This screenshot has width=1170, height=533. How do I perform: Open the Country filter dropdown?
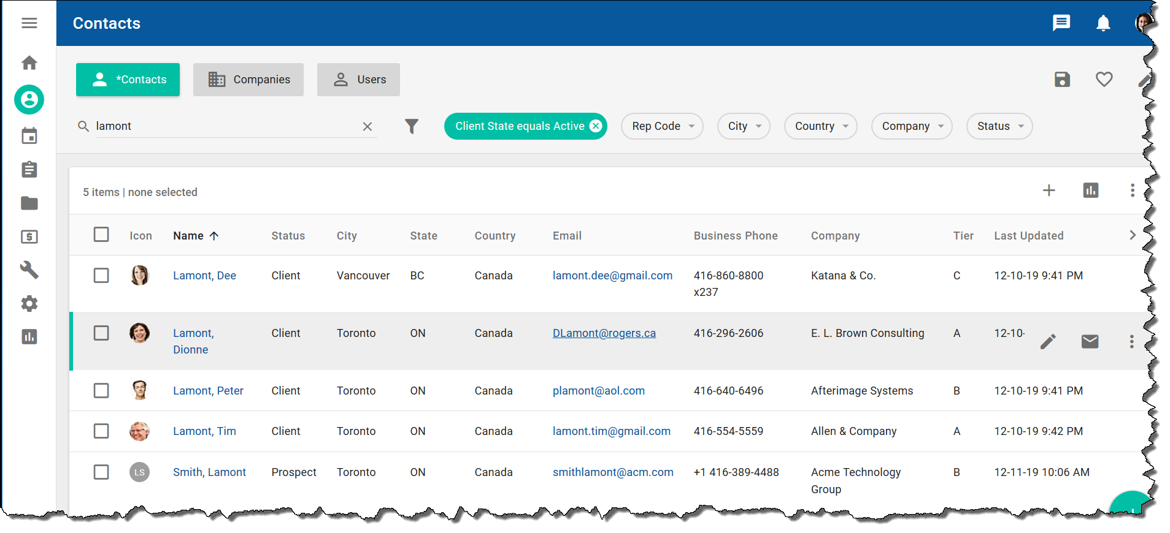(x=820, y=126)
